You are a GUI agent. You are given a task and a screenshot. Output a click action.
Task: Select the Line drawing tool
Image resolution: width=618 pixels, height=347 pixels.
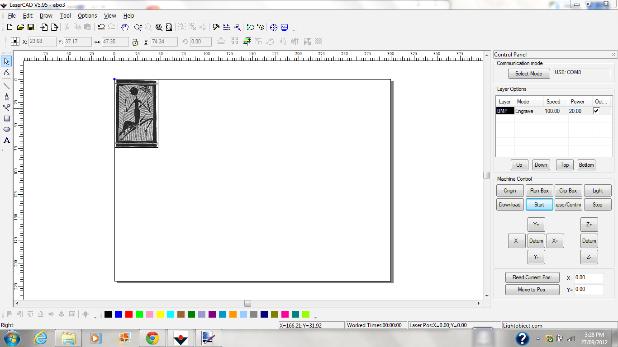[x=7, y=86]
